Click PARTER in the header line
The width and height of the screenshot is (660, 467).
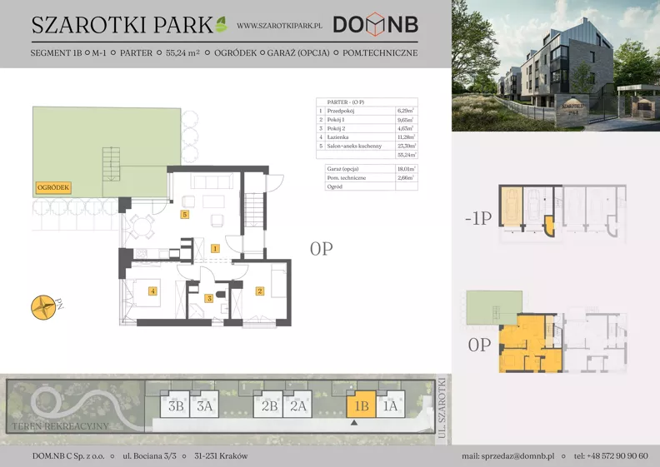pos(136,53)
